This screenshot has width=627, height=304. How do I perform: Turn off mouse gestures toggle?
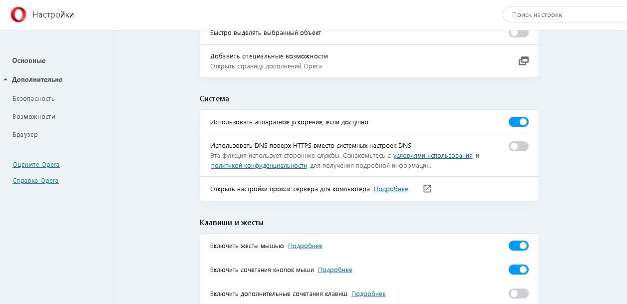518,246
